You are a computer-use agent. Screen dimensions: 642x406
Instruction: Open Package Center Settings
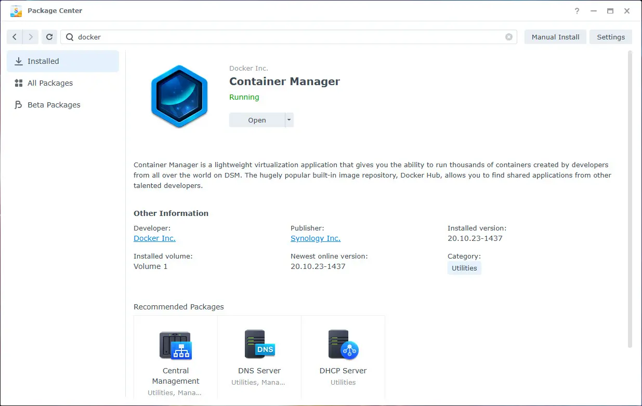[611, 37]
